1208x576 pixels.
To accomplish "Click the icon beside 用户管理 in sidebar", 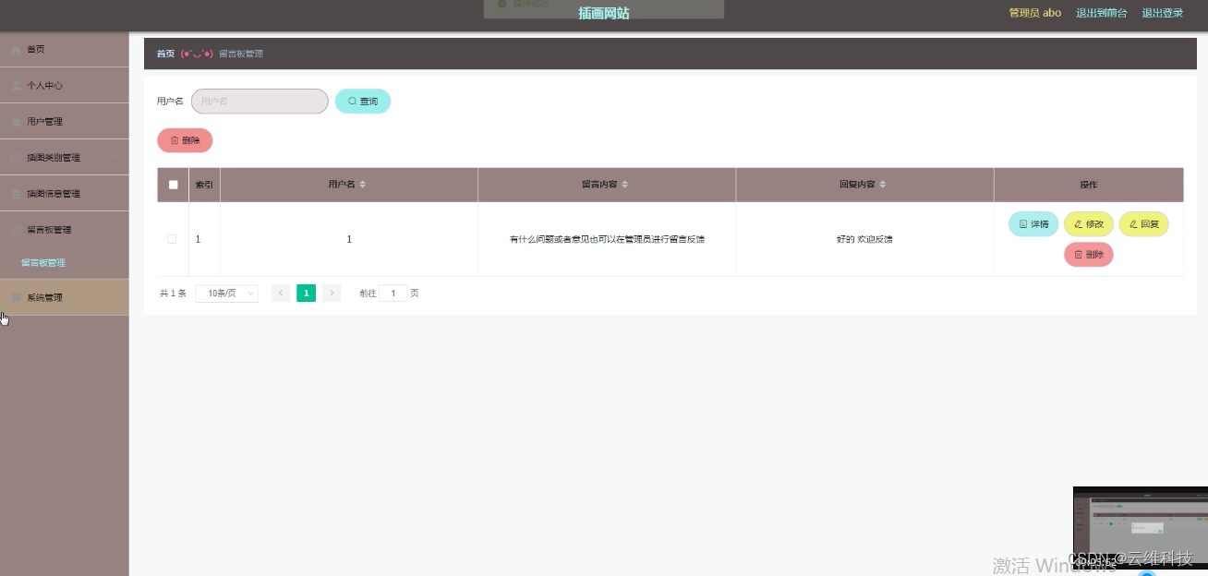I will [x=17, y=122].
